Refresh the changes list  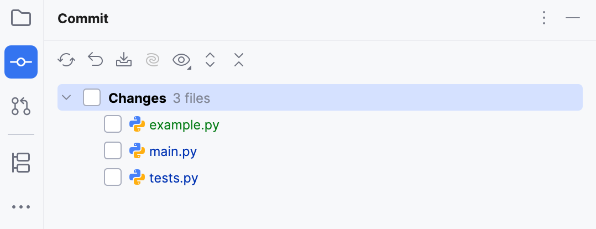pos(66,60)
